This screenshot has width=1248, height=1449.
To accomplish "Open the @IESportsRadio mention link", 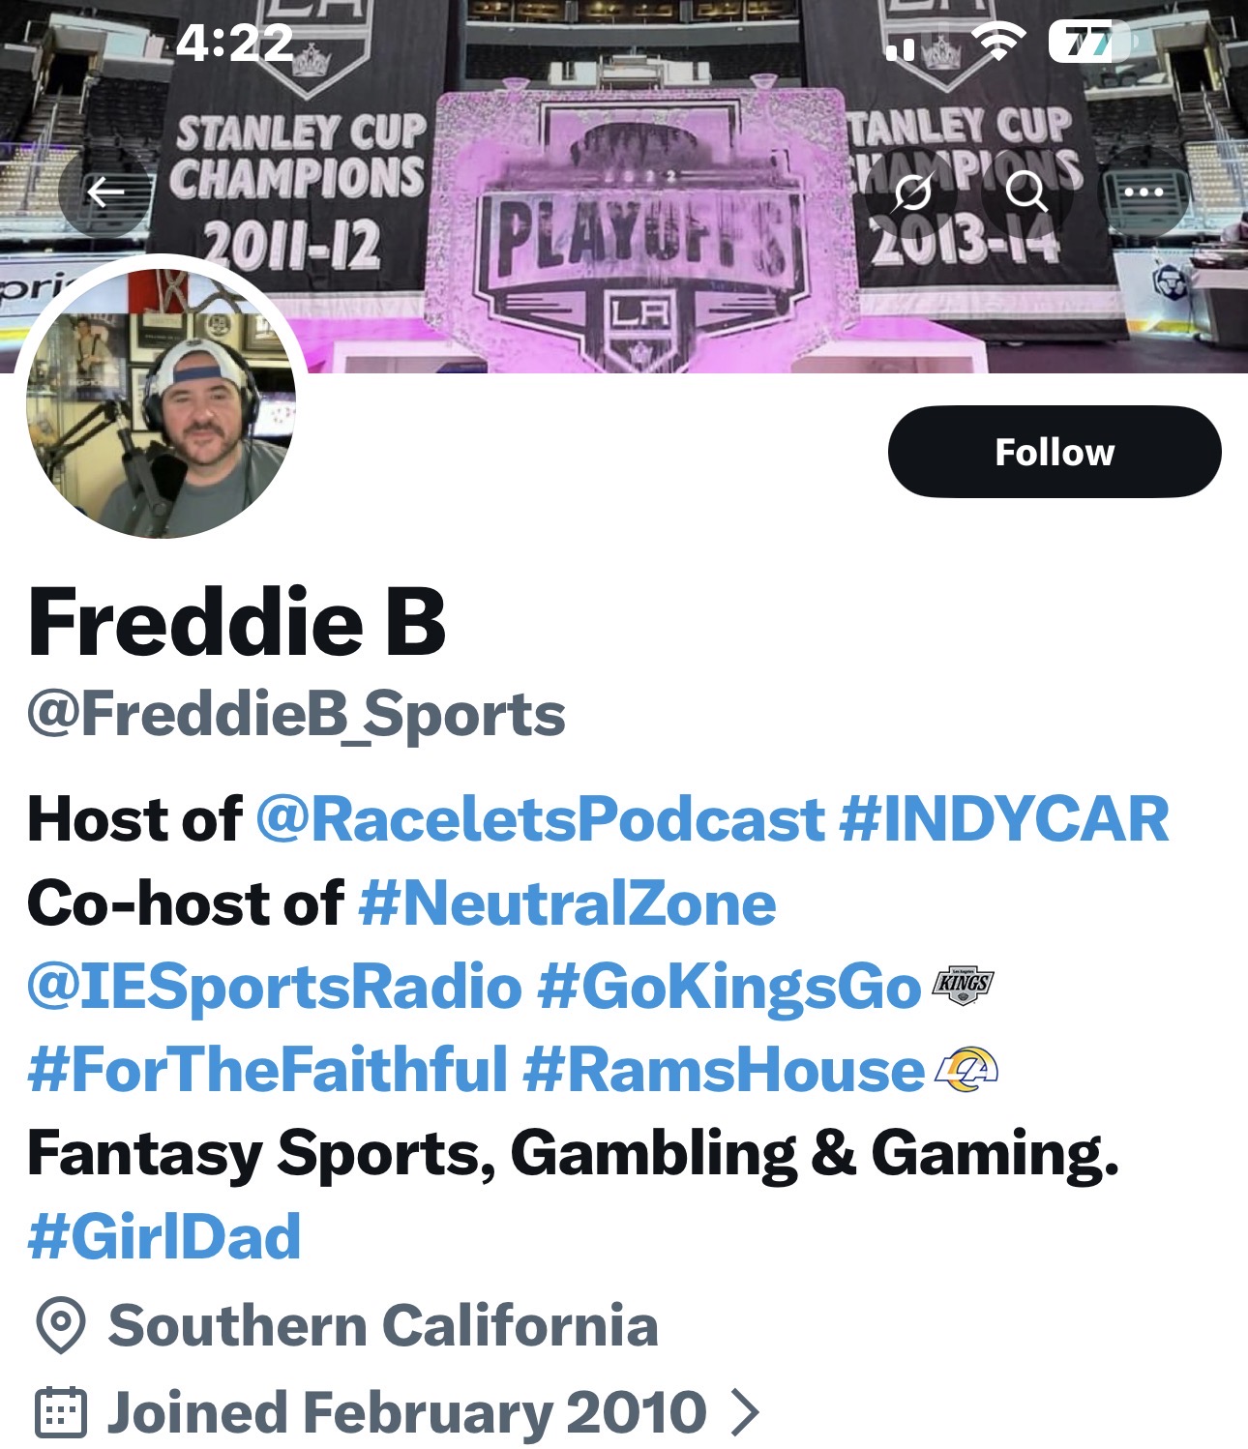I will (275, 987).
